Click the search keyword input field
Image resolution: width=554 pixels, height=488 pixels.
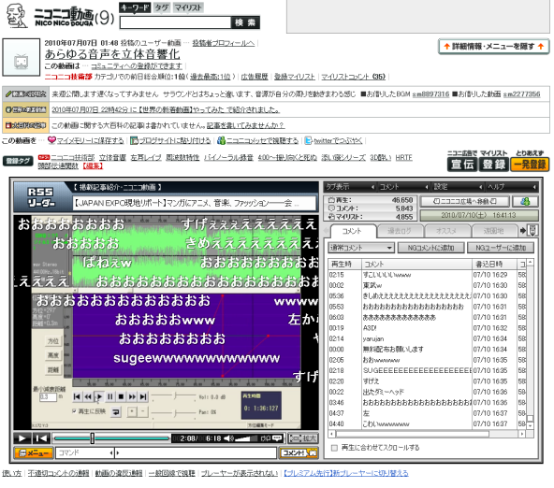coord(176,22)
